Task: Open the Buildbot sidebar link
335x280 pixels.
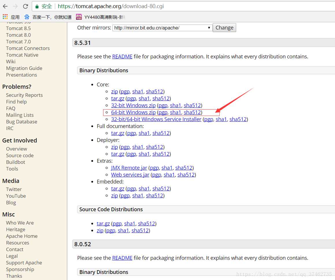Action: click(16, 162)
